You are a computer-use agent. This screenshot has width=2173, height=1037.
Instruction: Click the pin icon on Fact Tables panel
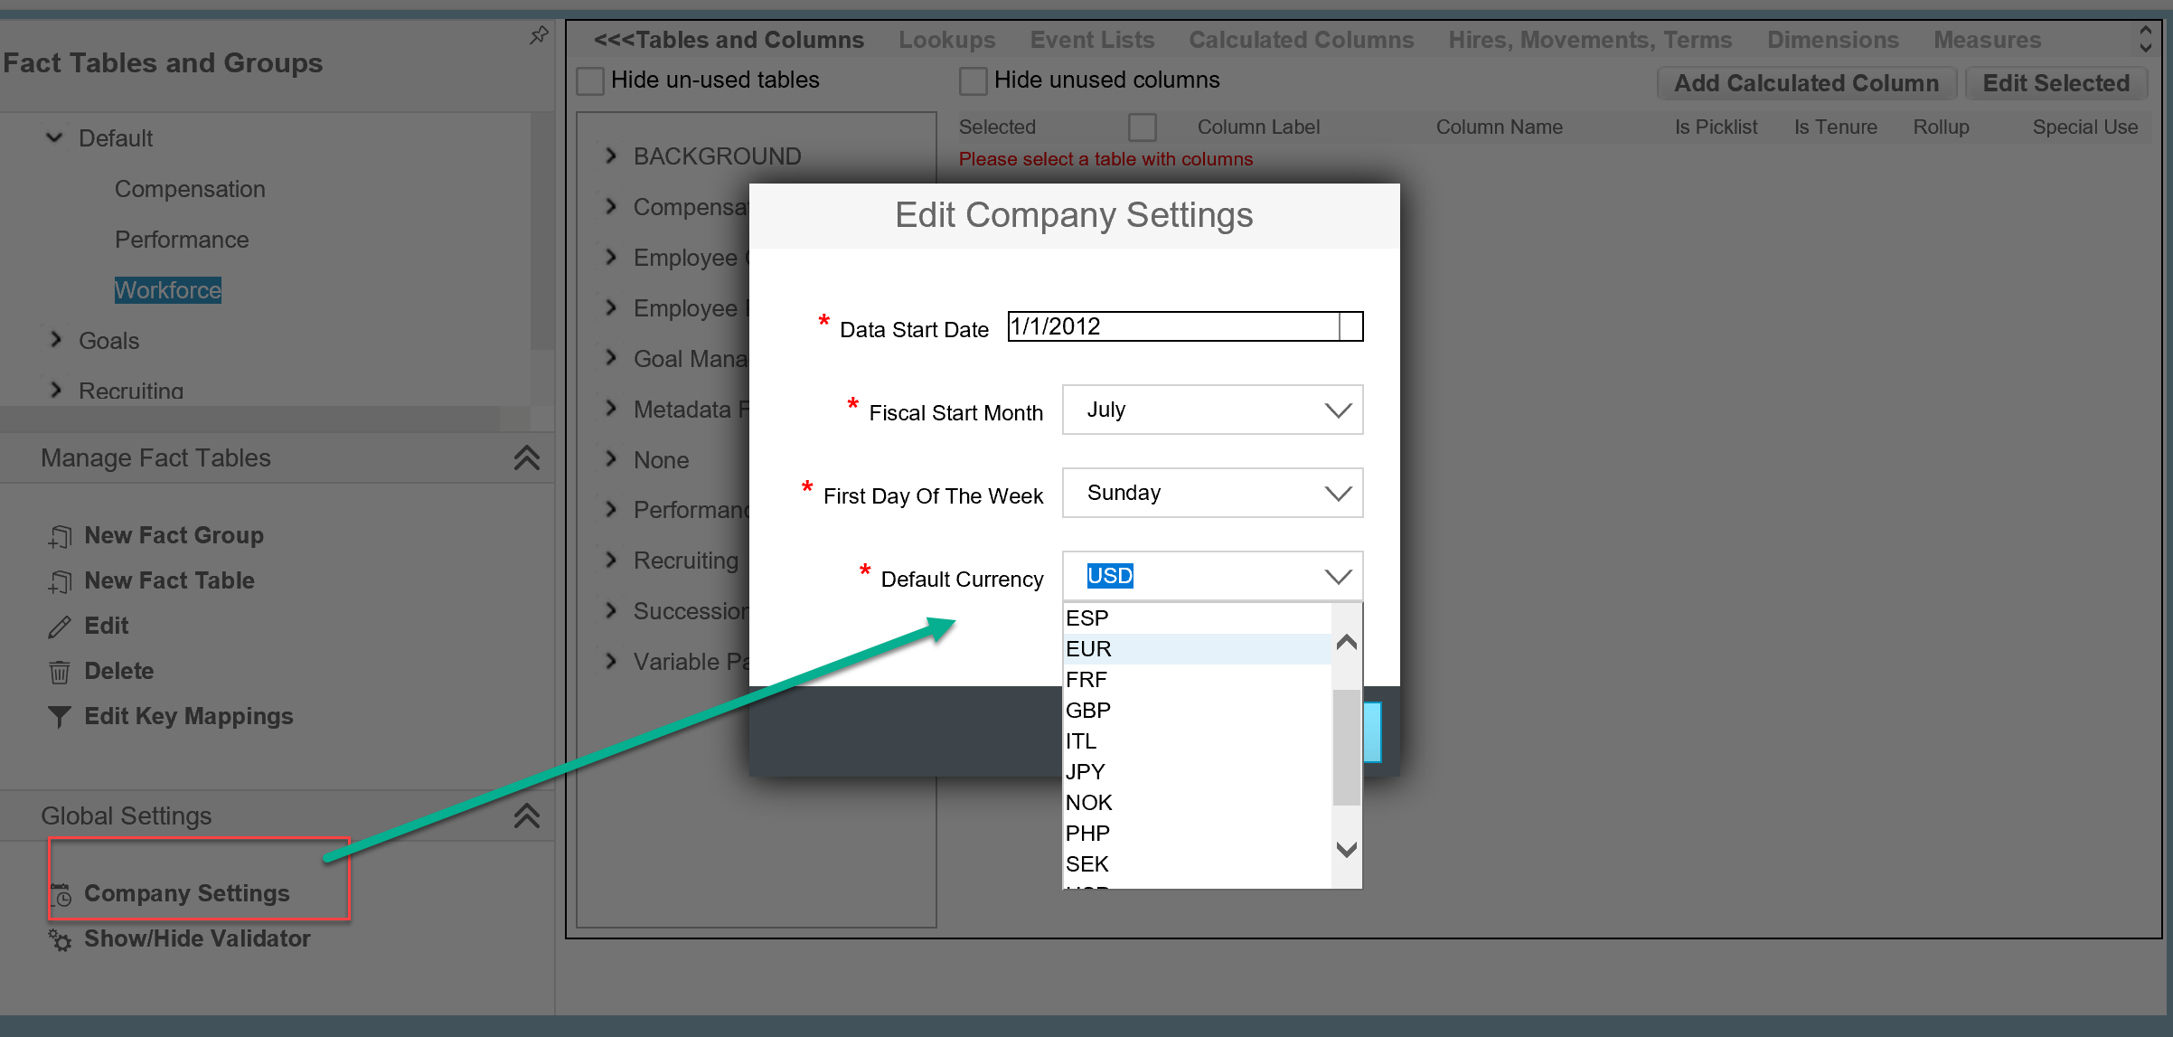539,35
